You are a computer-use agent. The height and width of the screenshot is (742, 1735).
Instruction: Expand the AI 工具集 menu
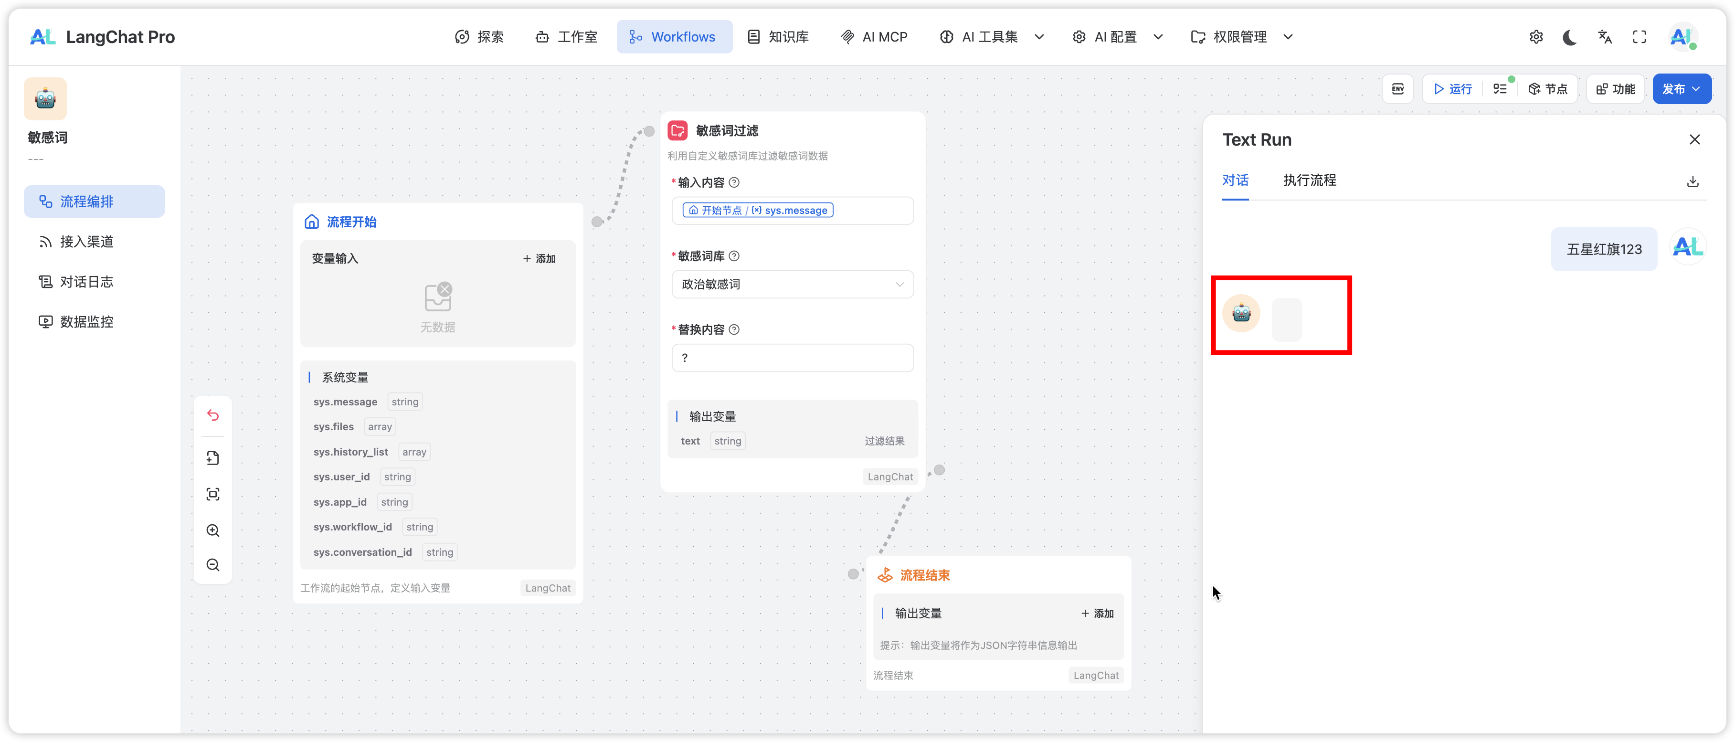[x=991, y=37]
